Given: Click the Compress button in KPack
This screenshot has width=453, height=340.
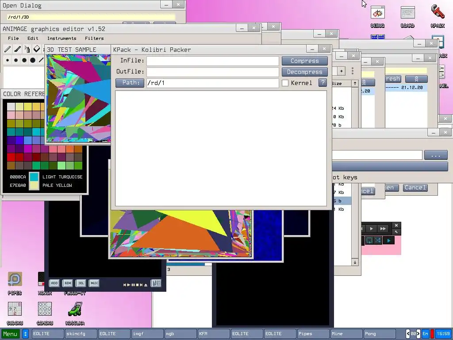Looking at the screenshot, I should (305, 61).
